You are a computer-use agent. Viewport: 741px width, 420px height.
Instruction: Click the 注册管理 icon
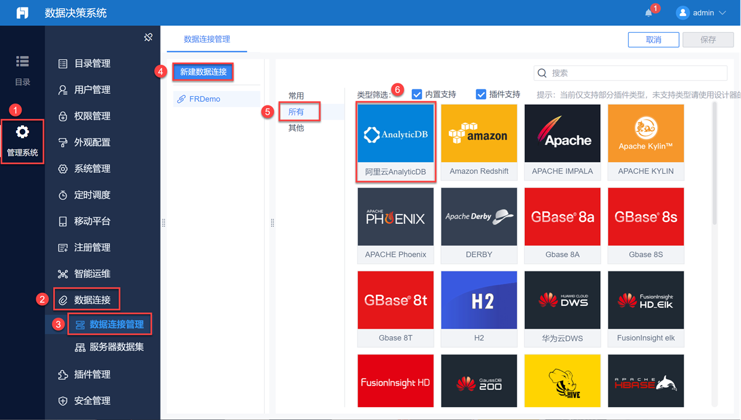62,248
